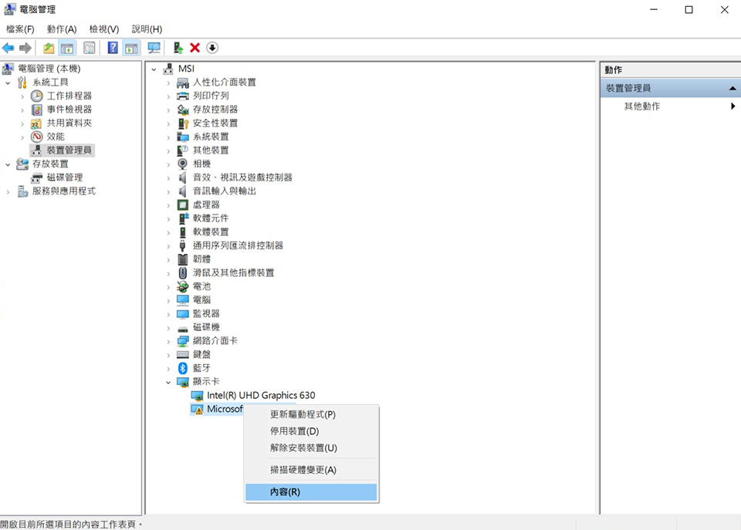The width and height of the screenshot is (741, 530).
Task: Collapse the 顯示卡 category
Action: [x=168, y=382]
